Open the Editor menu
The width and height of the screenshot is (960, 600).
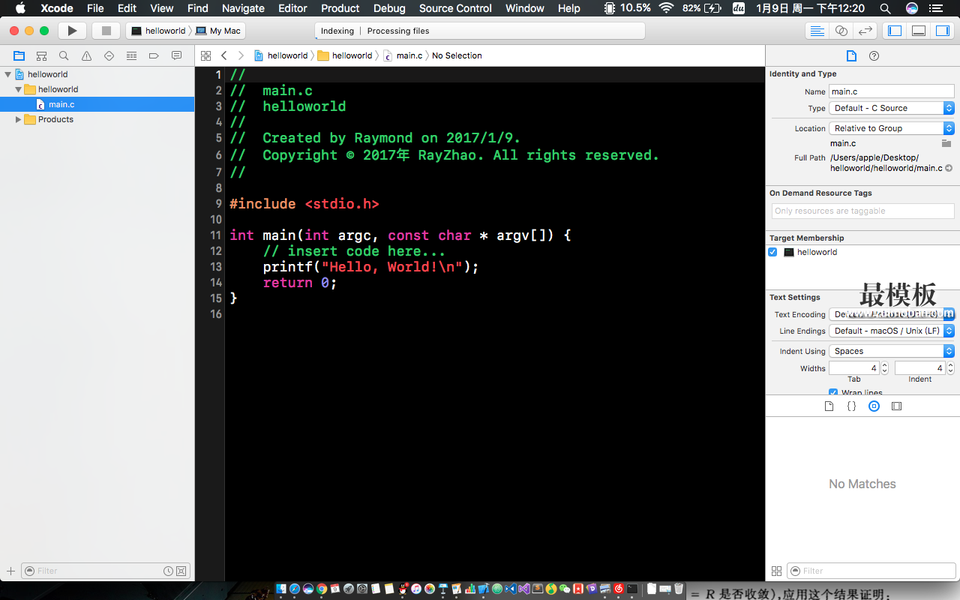click(x=292, y=8)
